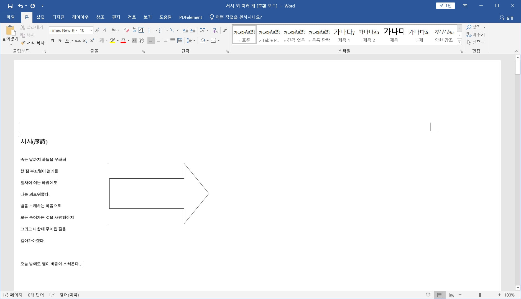This screenshot has height=299, width=521.
Task: Open the borders dropdown
Action: (x=218, y=41)
